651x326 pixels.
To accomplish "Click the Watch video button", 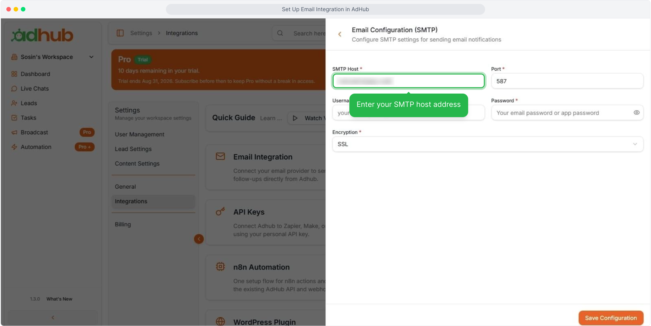I will pyautogui.click(x=307, y=118).
